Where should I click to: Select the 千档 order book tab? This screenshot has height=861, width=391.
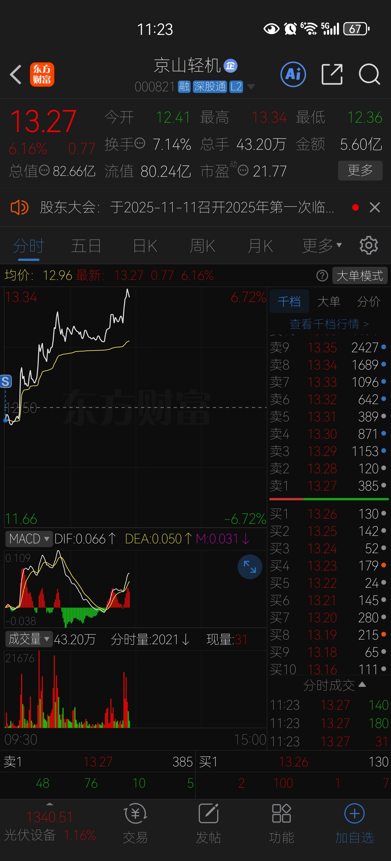[x=289, y=301]
